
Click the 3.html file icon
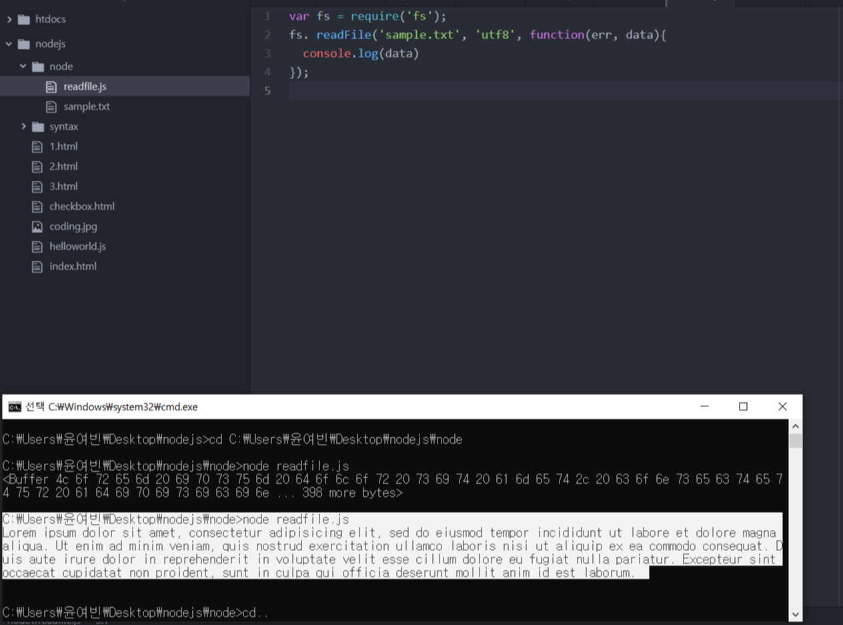click(x=37, y=187)
